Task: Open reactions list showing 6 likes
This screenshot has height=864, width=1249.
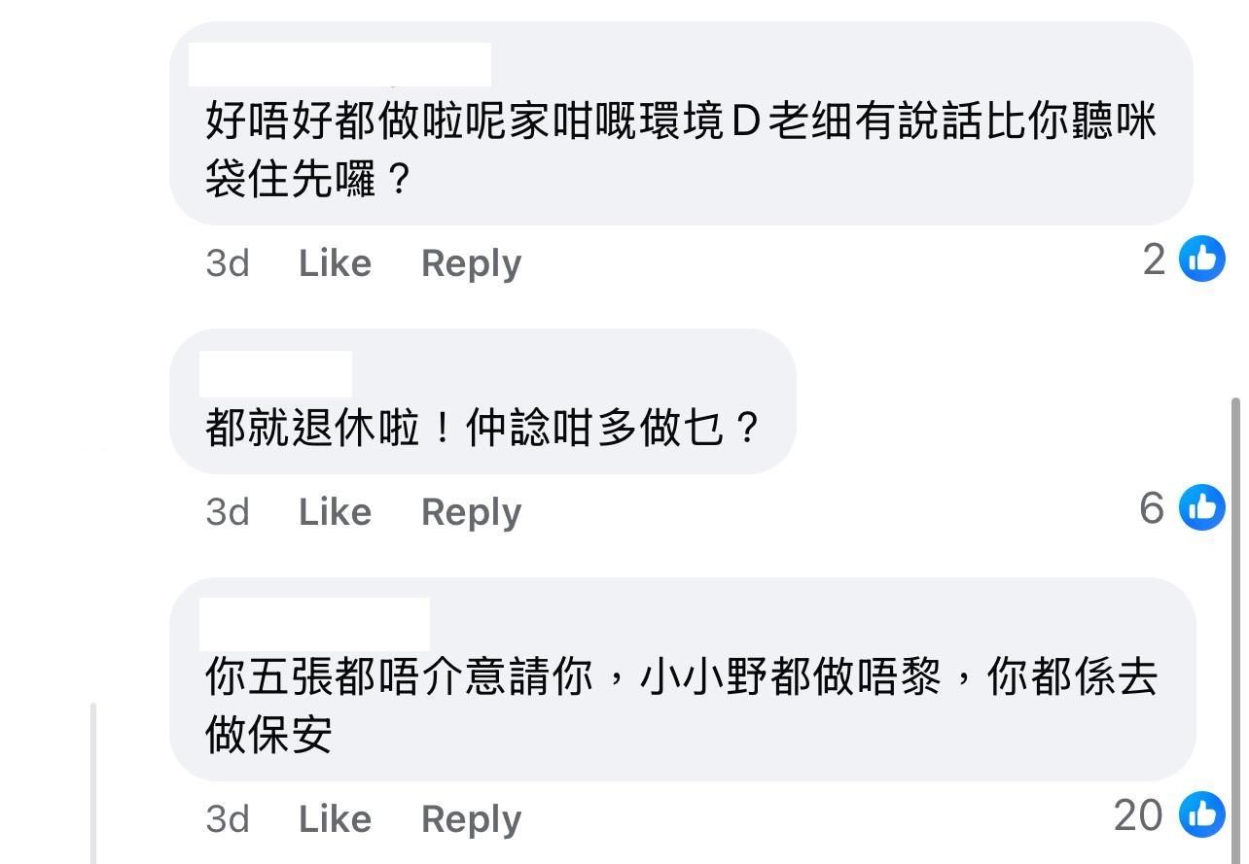Action: click(1181, 509)
